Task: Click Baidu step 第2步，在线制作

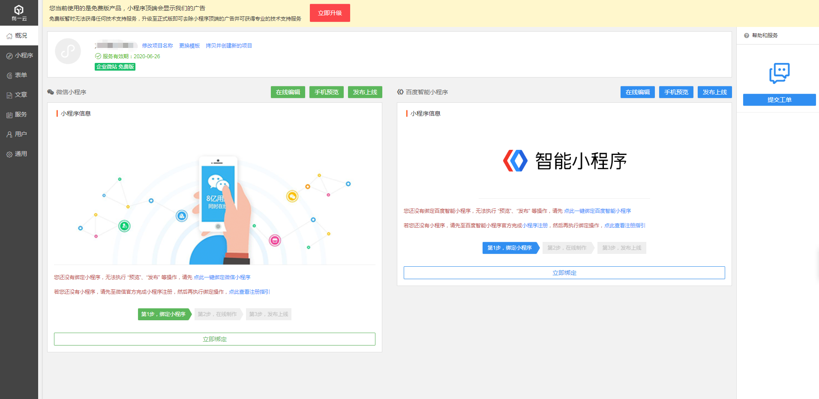Action: click(x=568, y=248)
